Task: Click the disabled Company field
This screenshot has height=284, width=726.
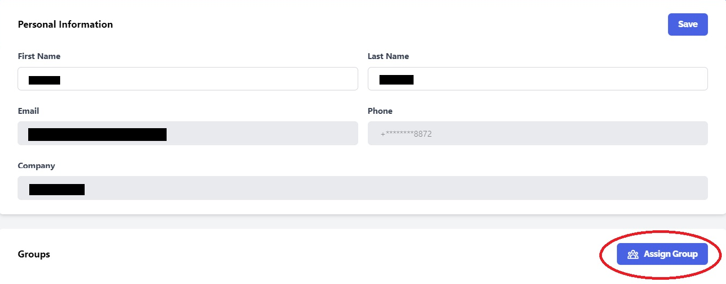Action: pyautogui.click(x=362, y=188)
